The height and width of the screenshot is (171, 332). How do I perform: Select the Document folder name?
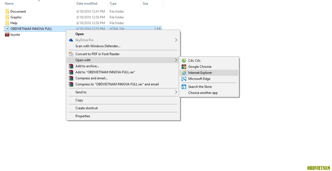tap(18, 12)
